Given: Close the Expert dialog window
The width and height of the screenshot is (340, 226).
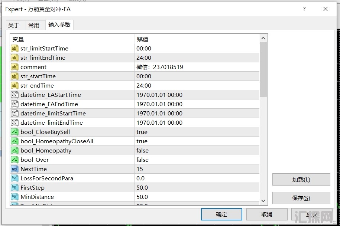Looking at the screenshot, I should pyautogui.click(x=326, y=9).
